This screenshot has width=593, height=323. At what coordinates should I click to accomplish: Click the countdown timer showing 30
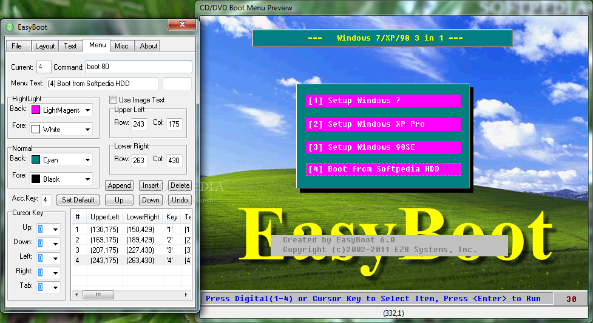pos(571,299)
